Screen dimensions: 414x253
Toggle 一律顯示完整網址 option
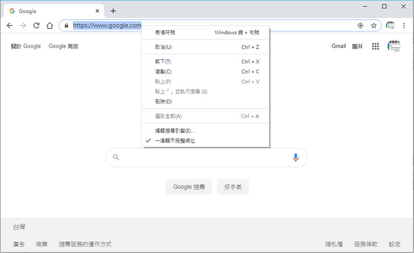175,141
